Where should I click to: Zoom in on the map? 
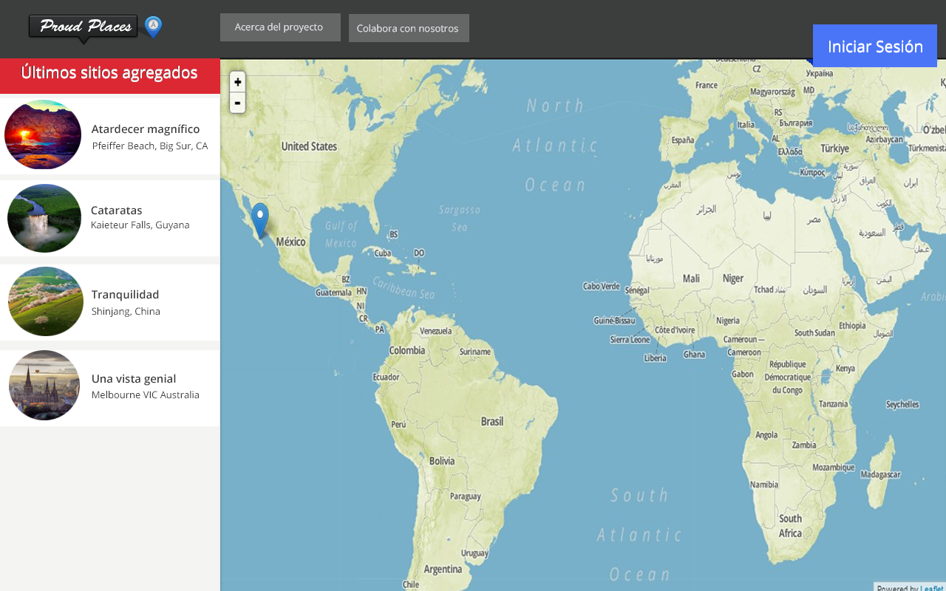tap(237, 82)
